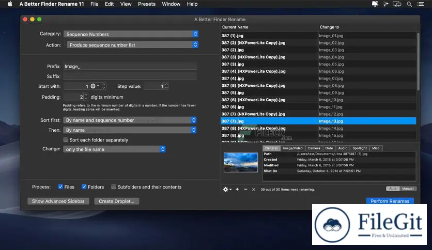
Task: Switch to the Camera tab
Action: coord(314,148)
